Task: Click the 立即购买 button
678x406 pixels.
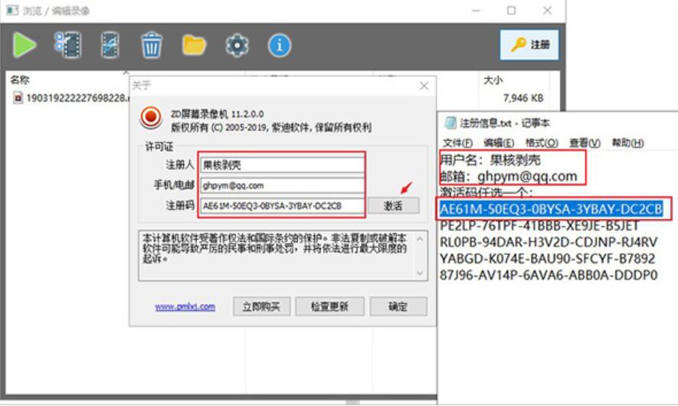Action: point(261,306)
